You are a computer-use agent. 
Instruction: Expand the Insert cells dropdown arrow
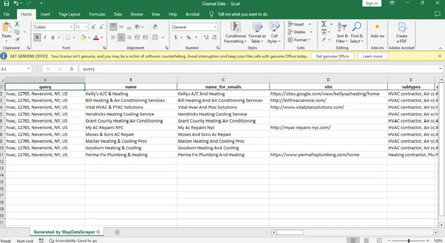(x=310, y=24)
